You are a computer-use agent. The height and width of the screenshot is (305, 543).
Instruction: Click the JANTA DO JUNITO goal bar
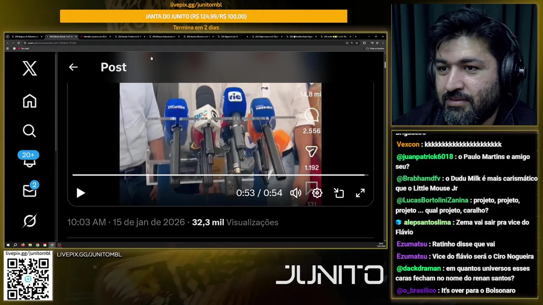tap(204, 17)
